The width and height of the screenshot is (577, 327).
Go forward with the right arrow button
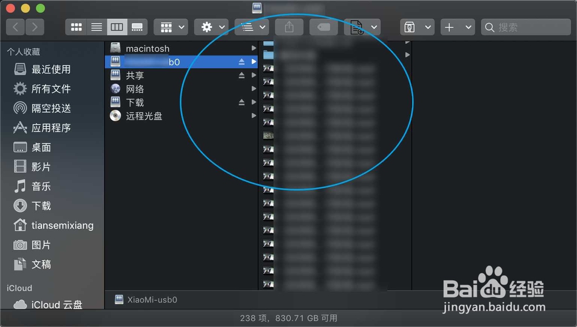(35, 27)
